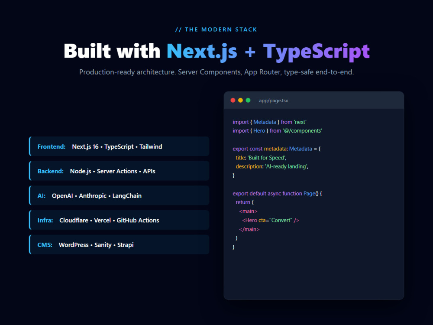
Task: Select the CMS stack card
Action: 119,244
